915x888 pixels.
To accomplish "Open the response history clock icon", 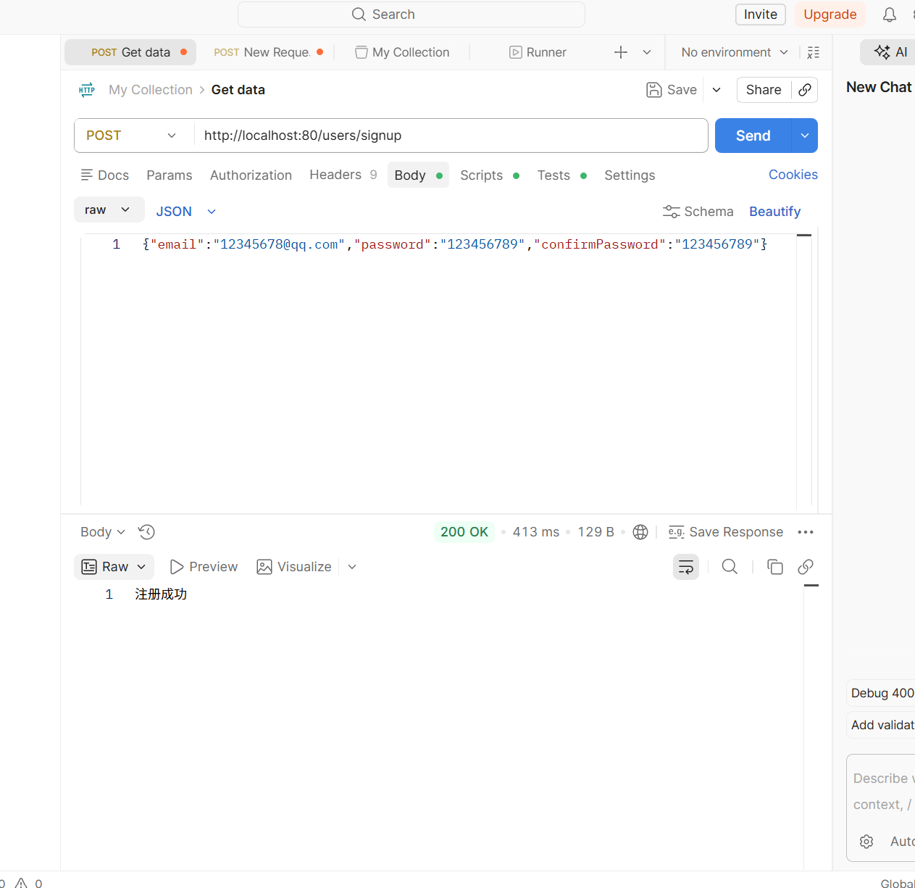I will tap(146, 532).
